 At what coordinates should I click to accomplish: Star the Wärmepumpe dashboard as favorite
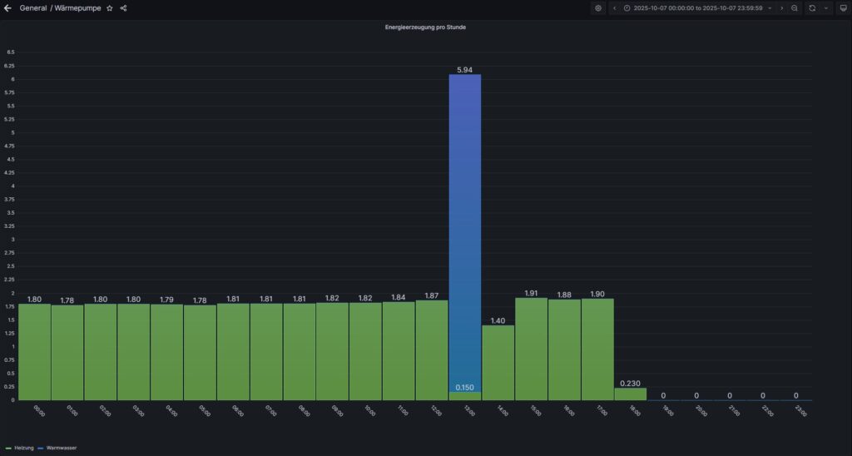[110, 7]
